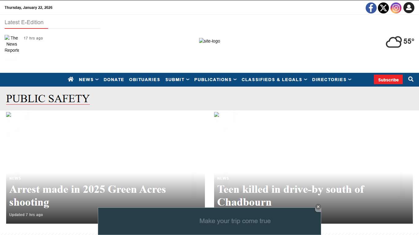419x235 pixels.
Task: Go to the Home icon in navbar
Action: 71,79
